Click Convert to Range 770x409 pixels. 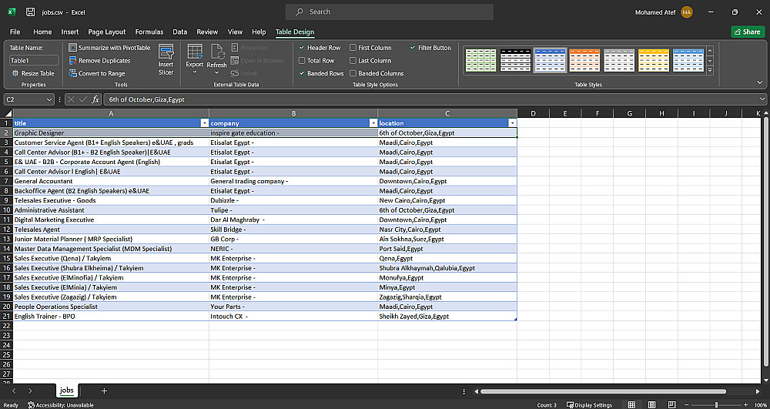coord(97,73)
